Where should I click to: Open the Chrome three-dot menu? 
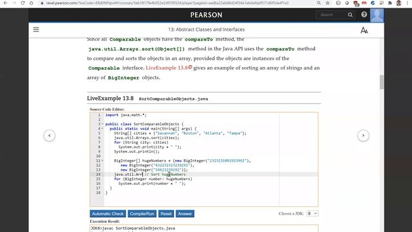(x=407, y=3)
